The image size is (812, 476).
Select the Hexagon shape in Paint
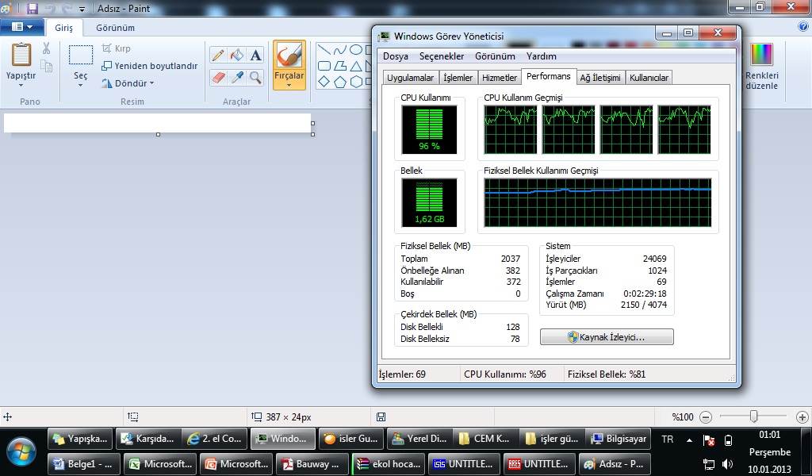click(x=356, y=82)
